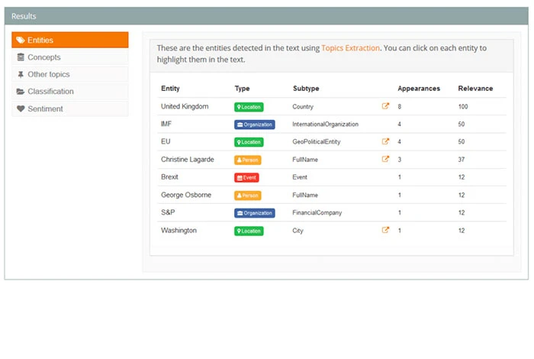
Task: Click relevance value 37
Action: [462, 160]
